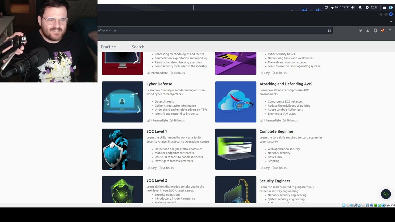
Task: Click the volume speaker icon in top panel
Action: click(353, 7)
